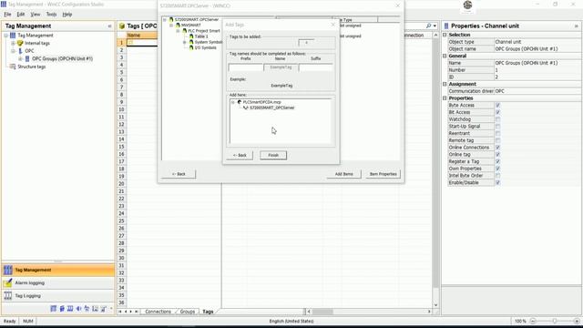Collapse the PLCSmartOPCDA.mcp node

(233, 102)
